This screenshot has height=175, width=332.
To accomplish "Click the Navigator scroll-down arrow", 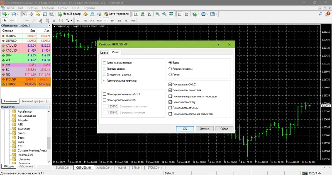I will [49, 162].
